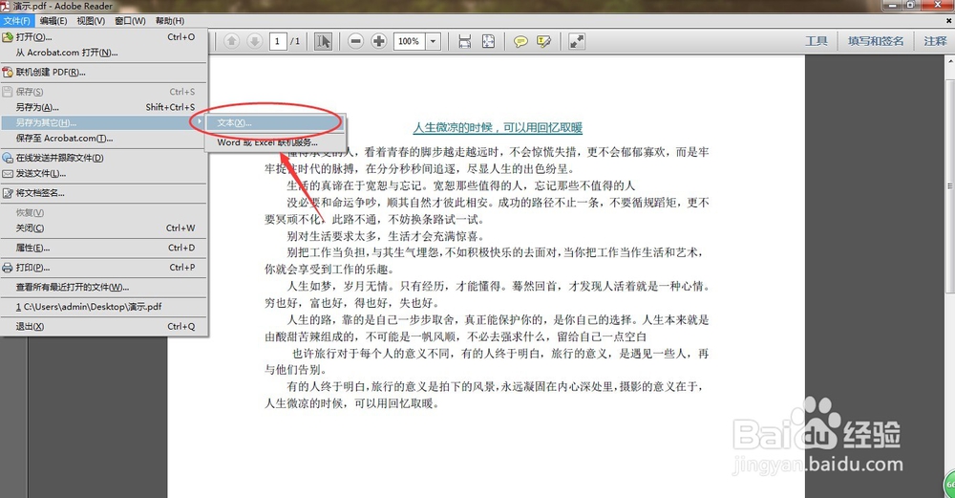The image size is (955, 498).
Task: Open recent file 演示.pdf entry
Action: point(103,307)
